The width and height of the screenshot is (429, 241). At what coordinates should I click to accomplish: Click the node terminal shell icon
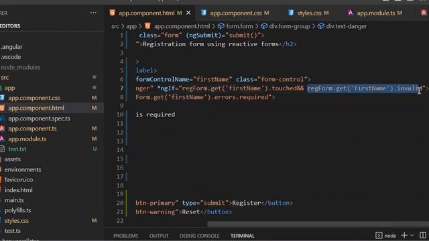pyautogui.click(x=379, y=235)
